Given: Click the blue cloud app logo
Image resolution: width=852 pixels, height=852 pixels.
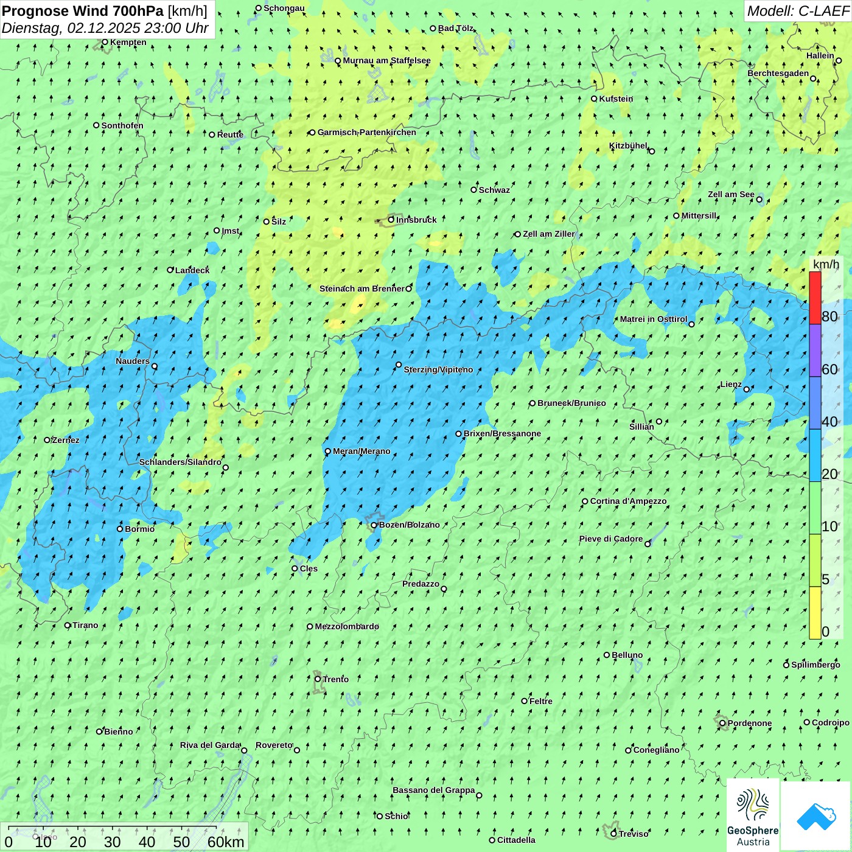Looking at the screenshot, I should point(816,816).
